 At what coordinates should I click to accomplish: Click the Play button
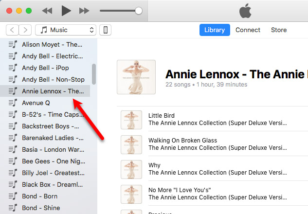click(66, 10)
